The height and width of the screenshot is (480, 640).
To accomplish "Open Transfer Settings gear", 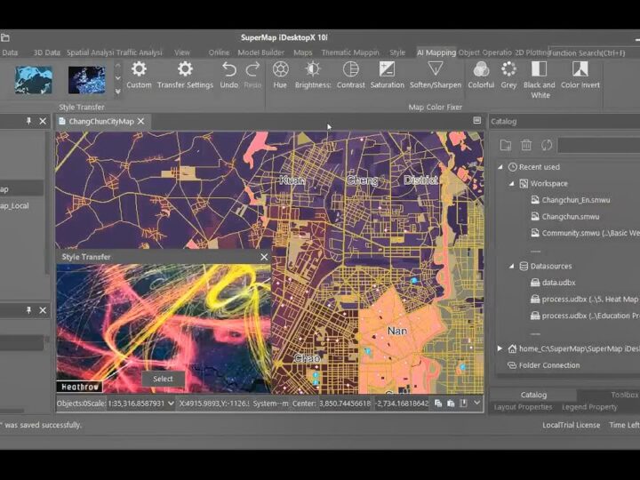I will [185, 75].
